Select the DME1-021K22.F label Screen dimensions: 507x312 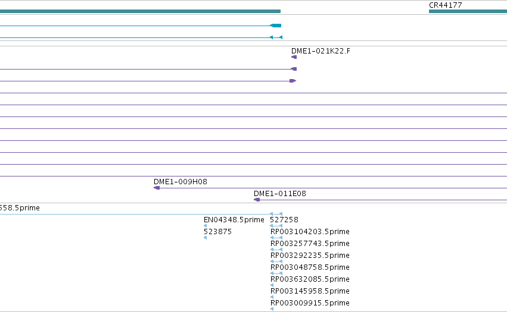tap(321, 51)
